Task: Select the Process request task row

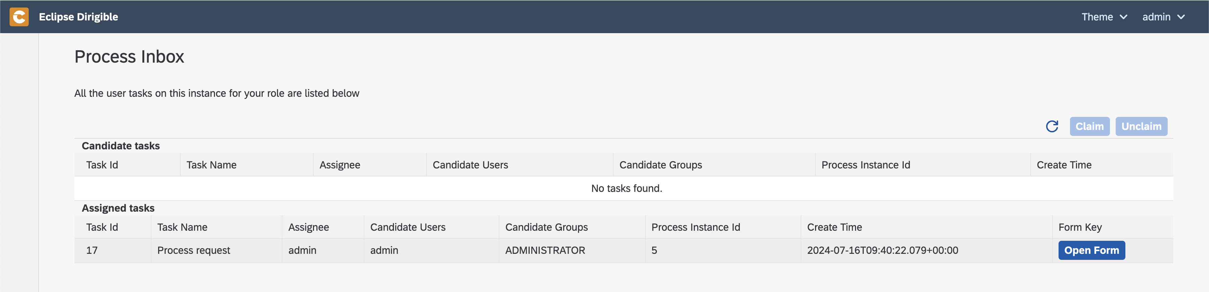Action: click(623, 250)
